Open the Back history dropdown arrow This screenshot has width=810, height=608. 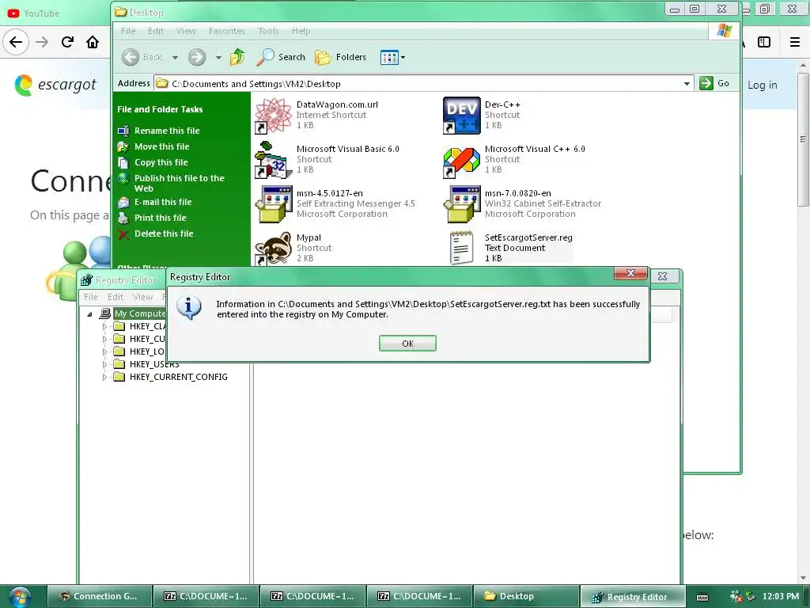[x=175, y=57]
